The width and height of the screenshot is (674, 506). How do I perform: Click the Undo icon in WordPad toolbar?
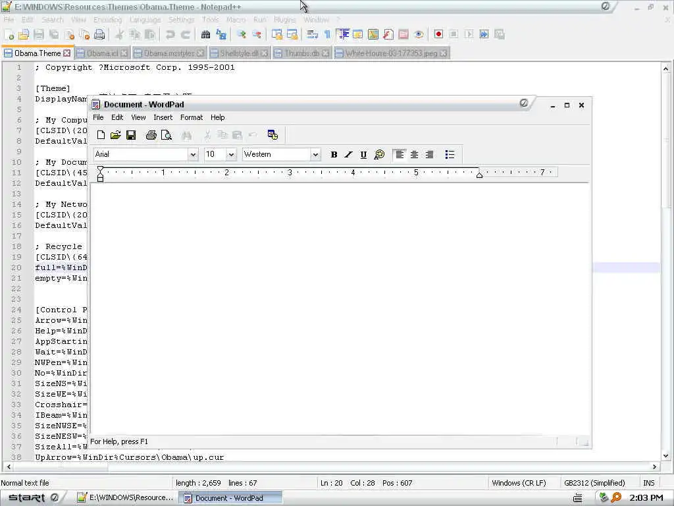252,135
